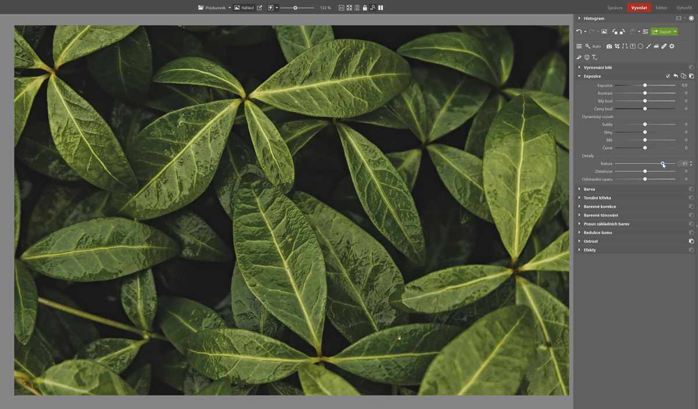Open the Export dropdown arrow

[x=675, y=32]
